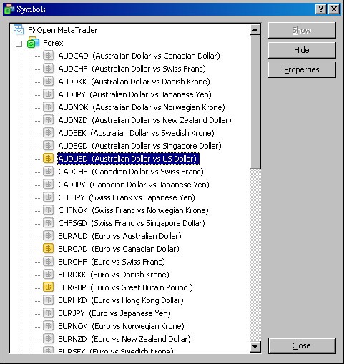Image resolution: width=344 pixels, height=364 pixels.
Task: Click the yellow dollar icon beside AUDUSD
Action: point(48,159)
